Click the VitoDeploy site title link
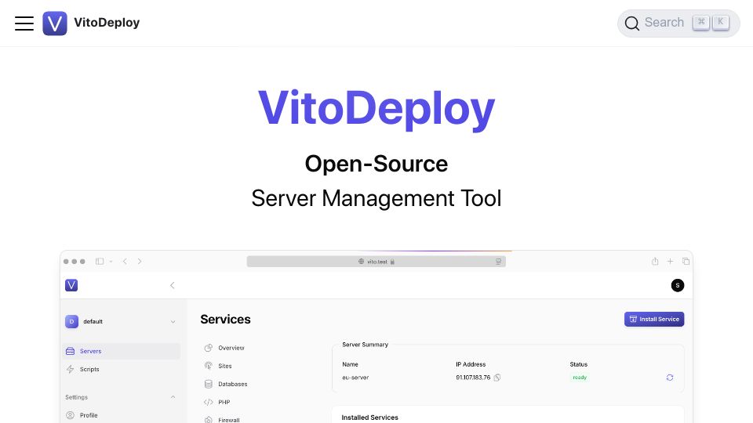 [x=107, y=23]
